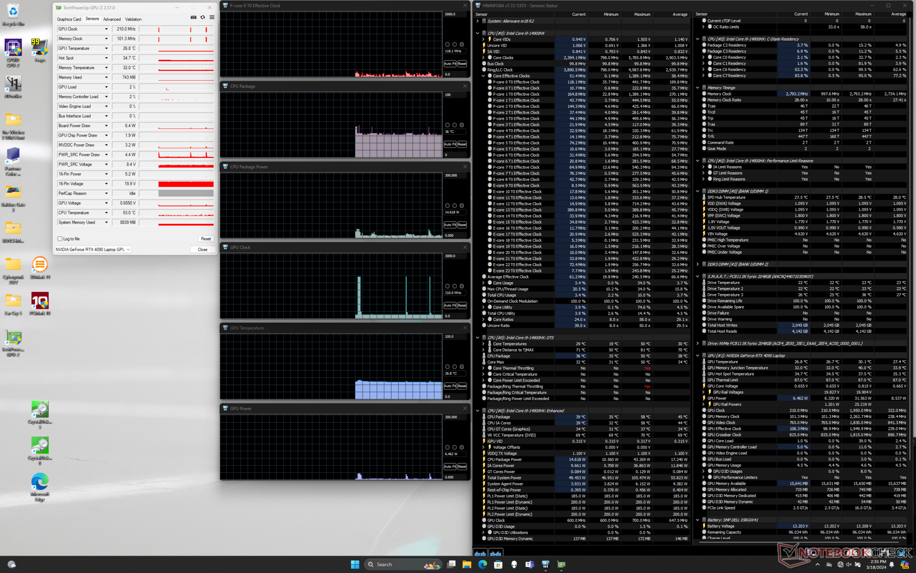Click HWiNFO expand-arrows toolbar icon
The image size is (916, 573).
point(480,553)
